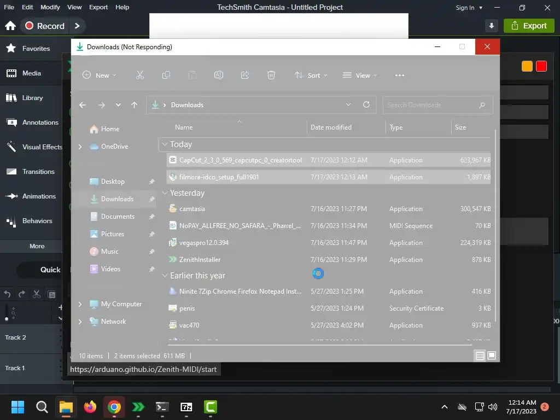Switch to details view icon in status bar
Viewport: 560px width, 420px height.
click(x=480, y=355)
